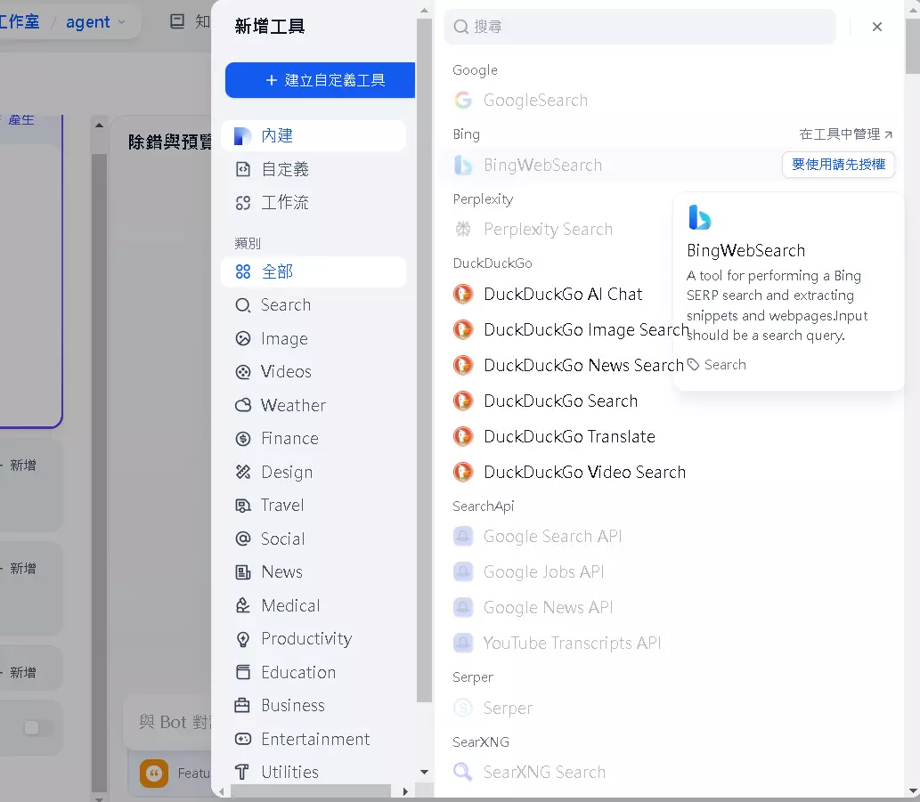The width and height of the screenshot is (920, 802).
Task: Click the DuckDuckGo Video Search icon
Action: click(463, 472)
